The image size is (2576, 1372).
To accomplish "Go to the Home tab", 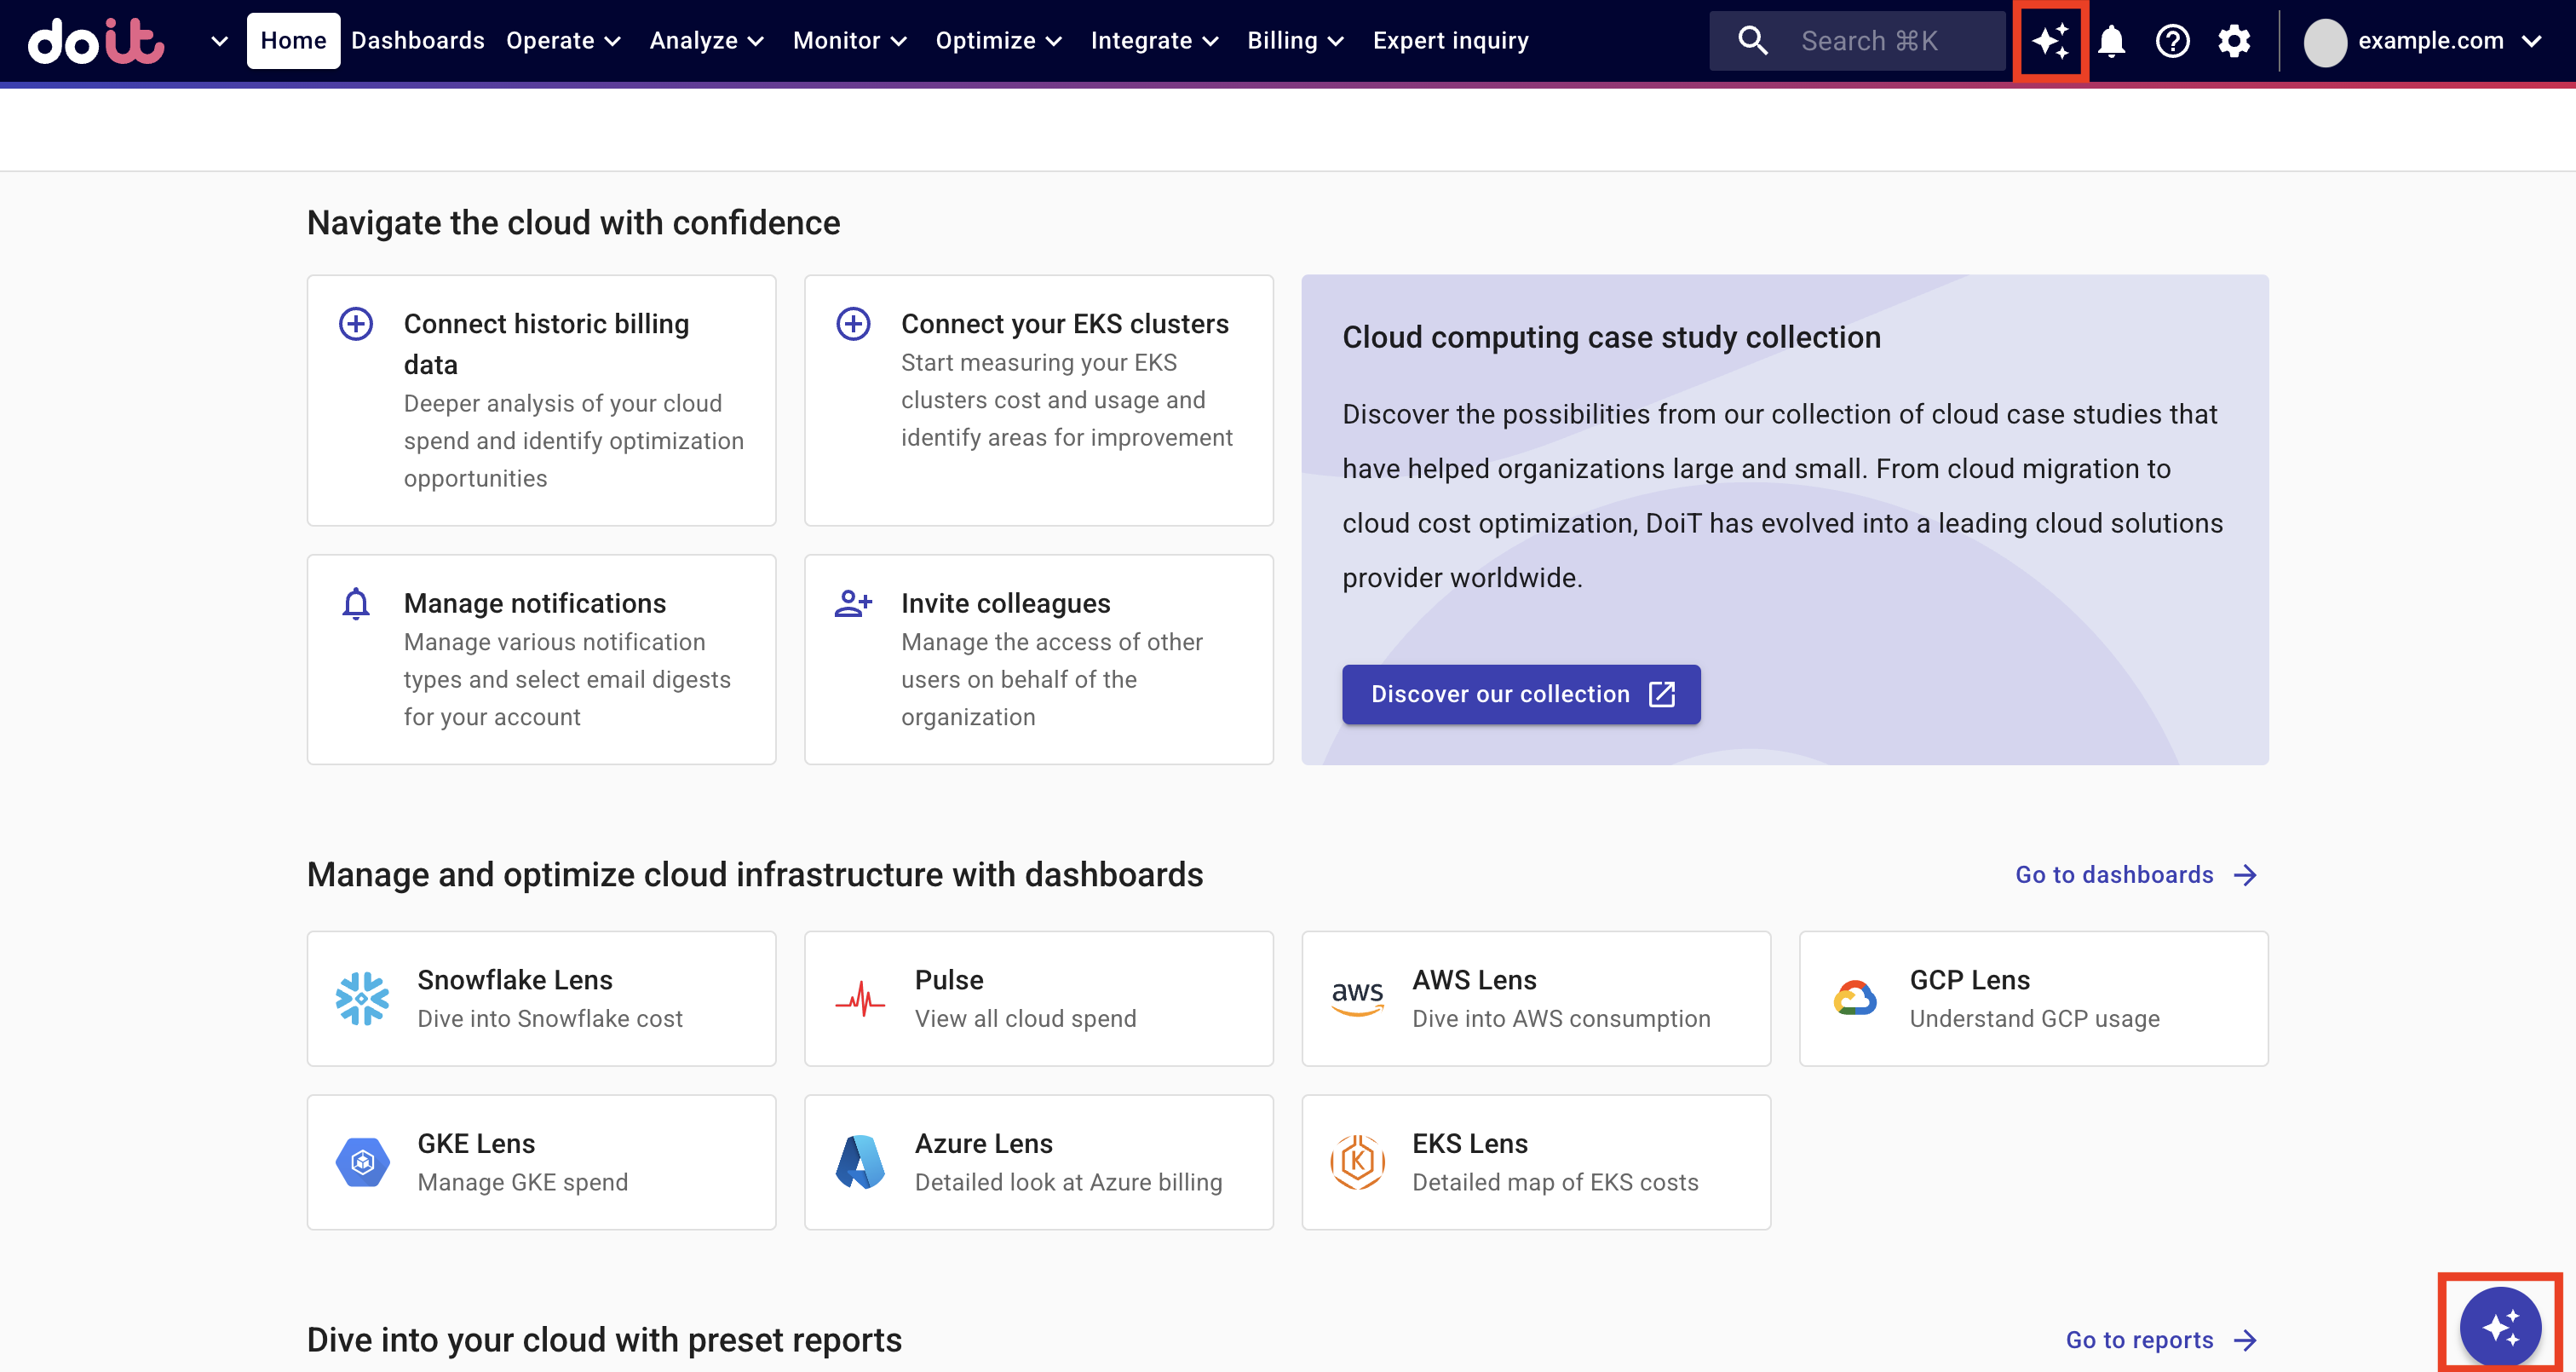I will point(293,41).
